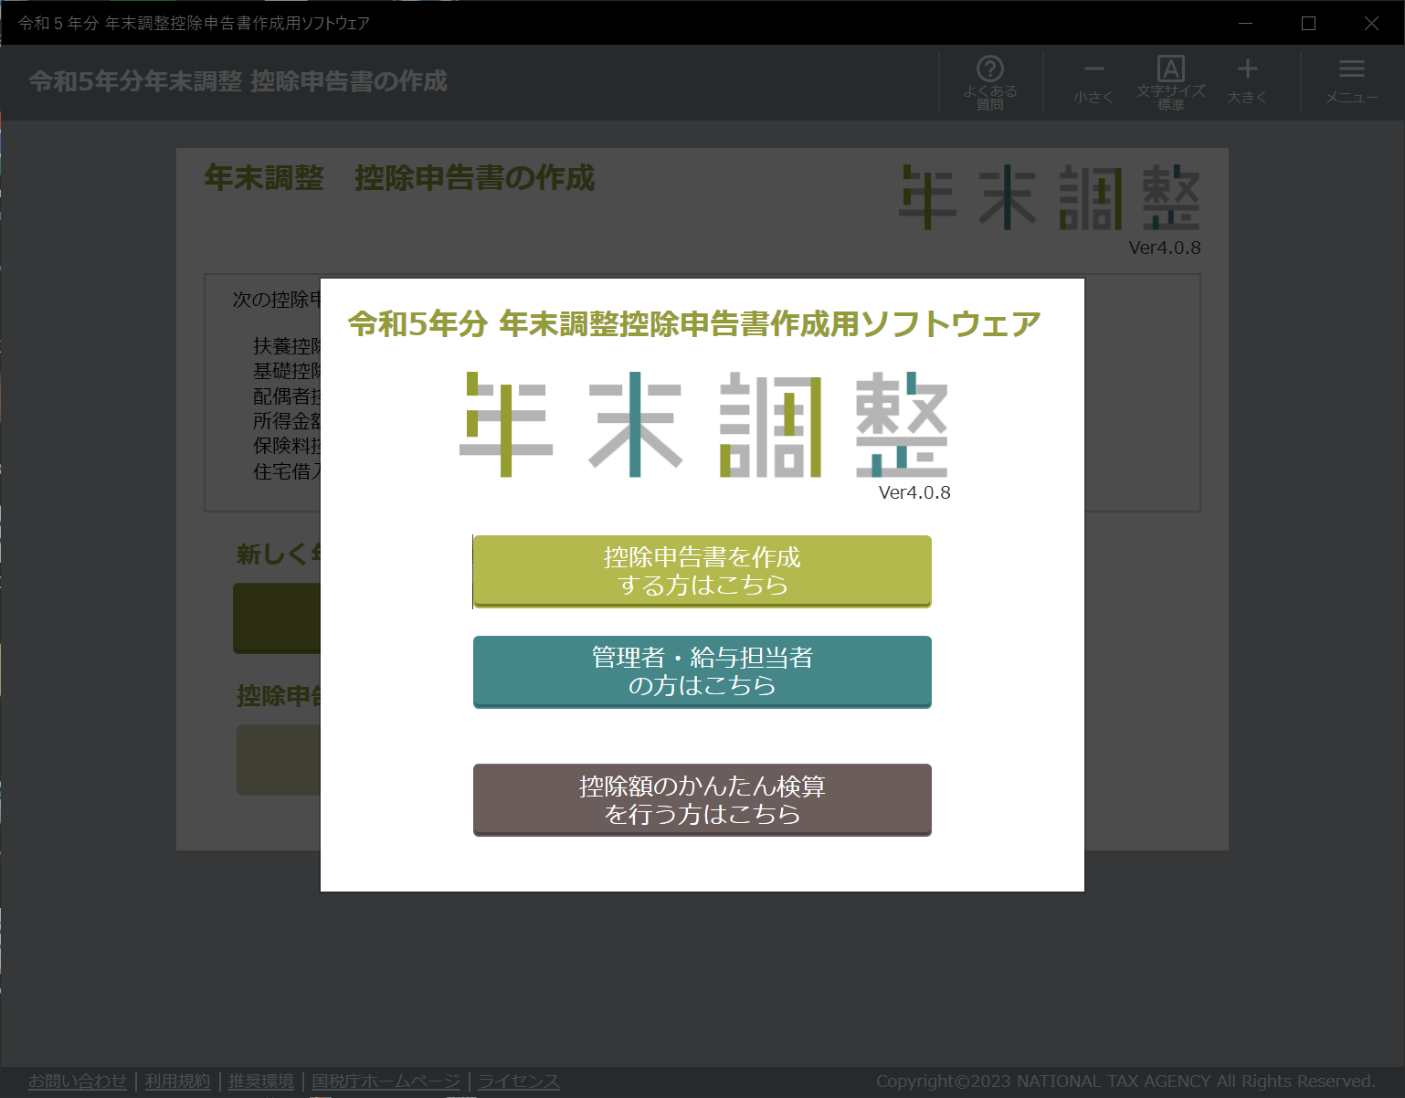Click 控除申告書を作成する方はこちら button

(x=702, y=571)
